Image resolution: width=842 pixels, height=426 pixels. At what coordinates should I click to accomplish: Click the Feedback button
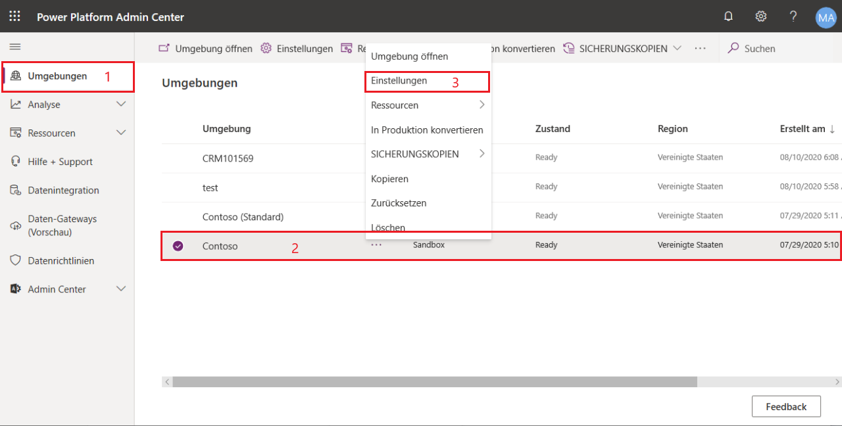click(x=786, y=406)
